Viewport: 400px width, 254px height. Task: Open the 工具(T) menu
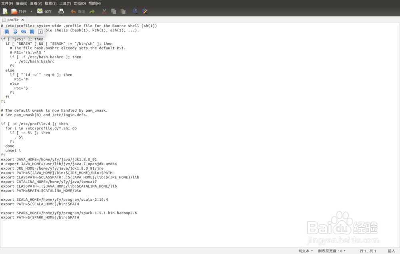[65, 3]
